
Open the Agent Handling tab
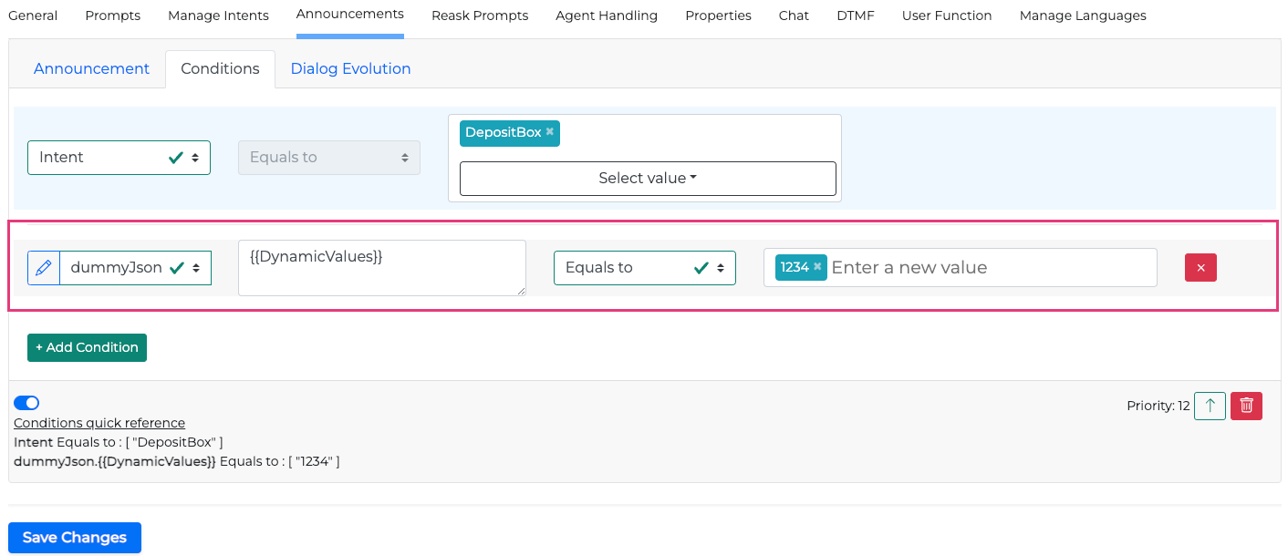tap(606, 15)
